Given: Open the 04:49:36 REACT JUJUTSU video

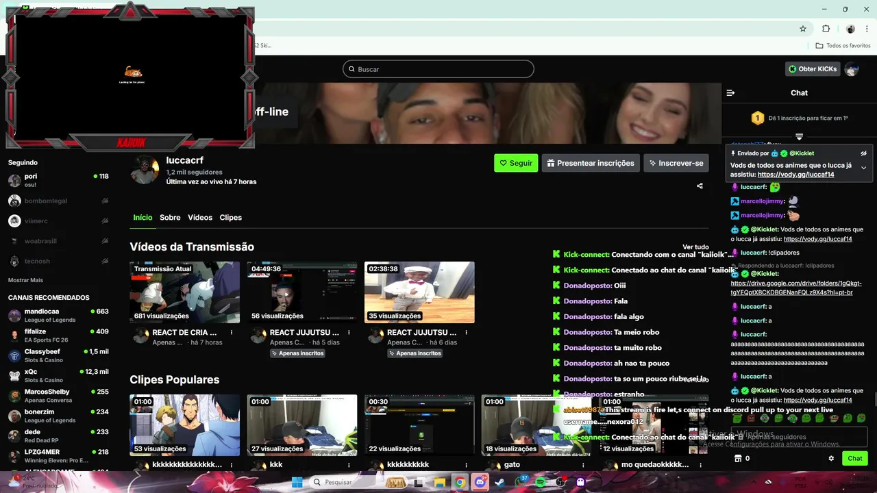Looking at the screenshot, I should pos(302,292).
